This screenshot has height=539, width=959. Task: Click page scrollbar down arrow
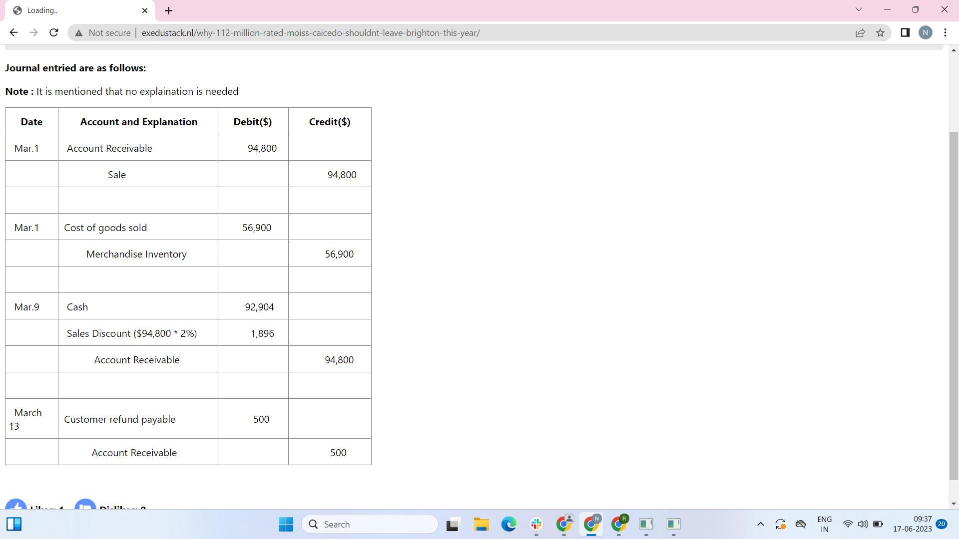pos(954,504)
